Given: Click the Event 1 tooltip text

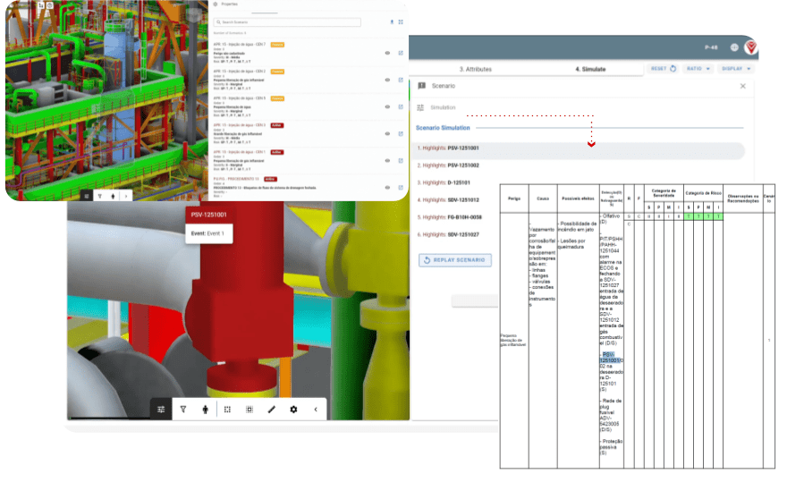Looking at the screenshot, I should pyautogui.click(x=207, y=233).
